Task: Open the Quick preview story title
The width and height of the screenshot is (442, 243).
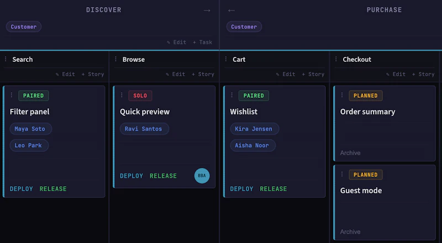Action: 145,112
